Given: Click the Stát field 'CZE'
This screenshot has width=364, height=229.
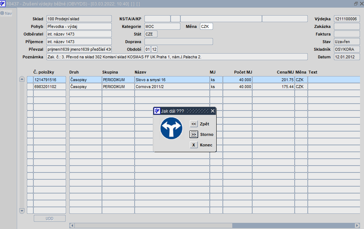Looking at the screenshot, I should click(151, 34).
